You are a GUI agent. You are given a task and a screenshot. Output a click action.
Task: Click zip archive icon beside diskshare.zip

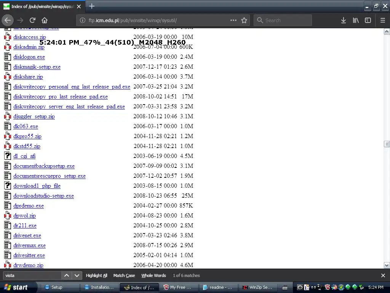tap(8, 77)
